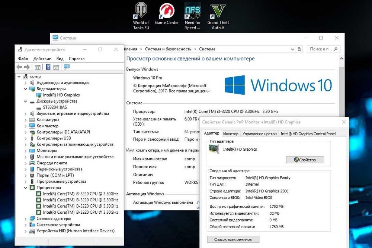Collapse the Видеоадаптеры node
The image size is (372, 248).
[25, 89]
